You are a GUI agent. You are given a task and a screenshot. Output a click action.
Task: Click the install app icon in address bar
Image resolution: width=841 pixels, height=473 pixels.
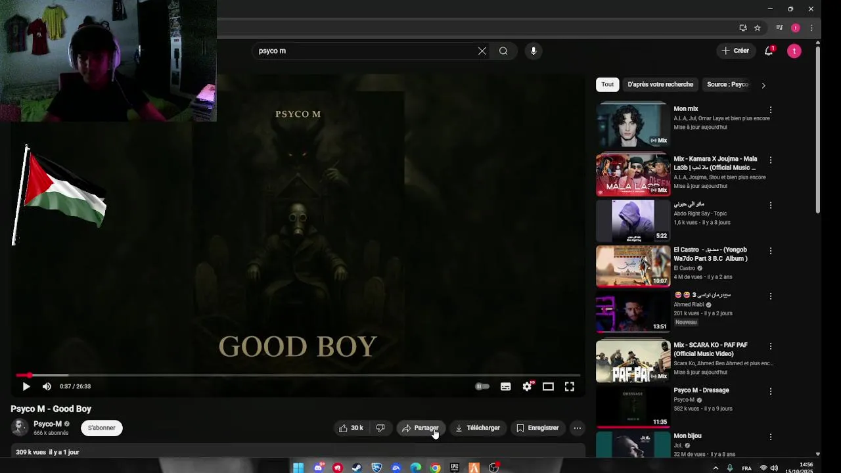[743, 28]
